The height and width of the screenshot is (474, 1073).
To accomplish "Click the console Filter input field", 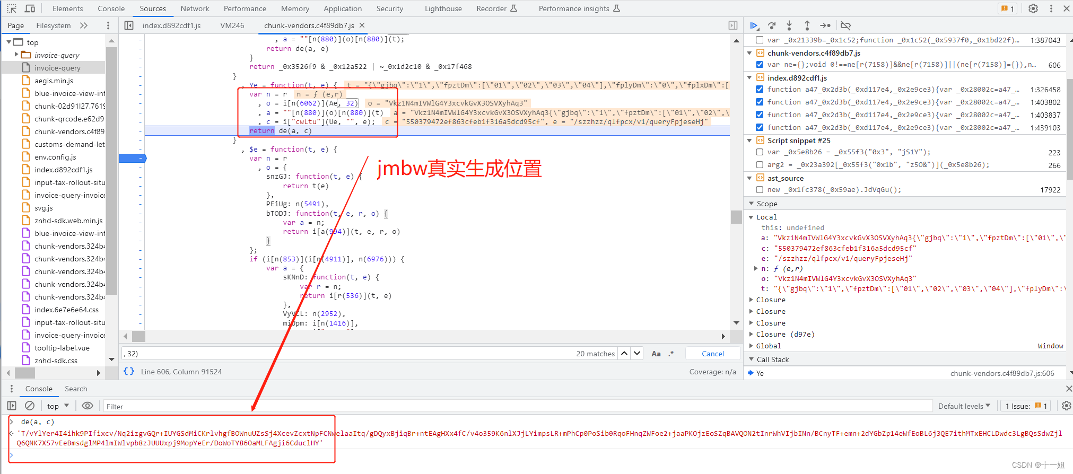I will tap(517, 406).
